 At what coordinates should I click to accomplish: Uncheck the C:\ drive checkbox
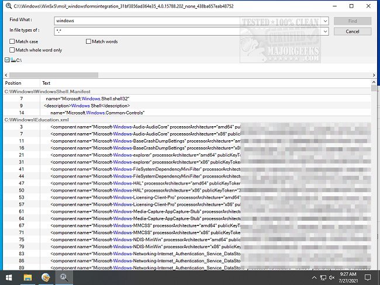[x=7, y=60]
